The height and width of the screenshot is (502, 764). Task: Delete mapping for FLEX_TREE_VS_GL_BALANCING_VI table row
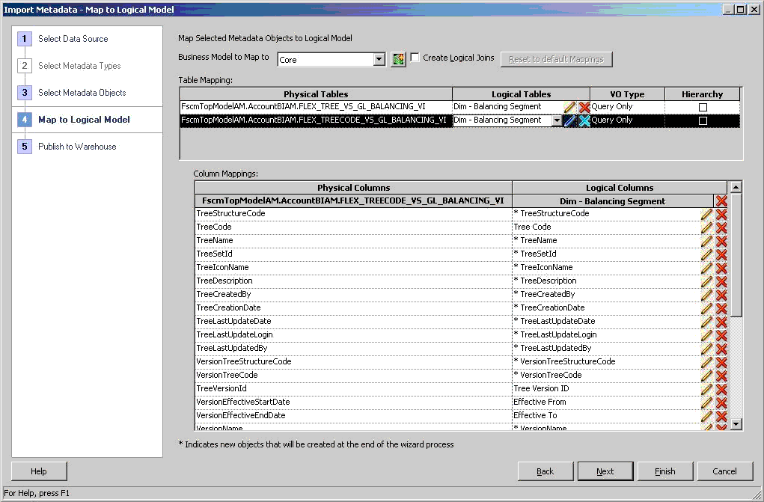[x=584, y=107]
